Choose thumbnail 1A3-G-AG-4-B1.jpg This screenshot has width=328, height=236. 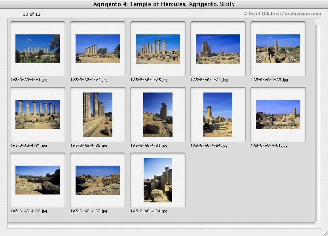pyautogui.click(x=38, y=115)
